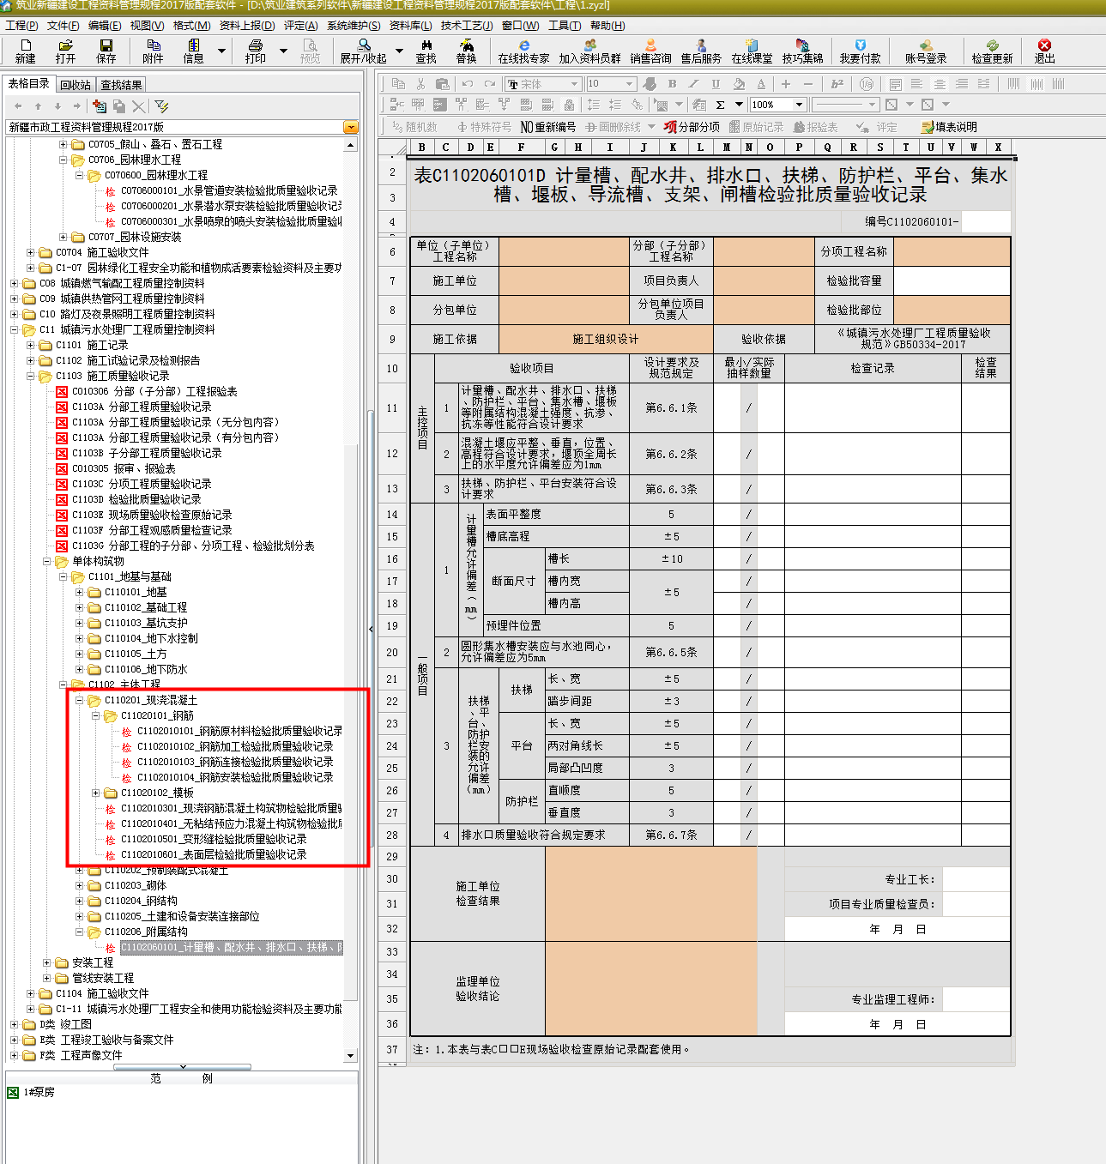Click the Σ sum icon
Screen dimensions: 1106x1164
(720, 105)
